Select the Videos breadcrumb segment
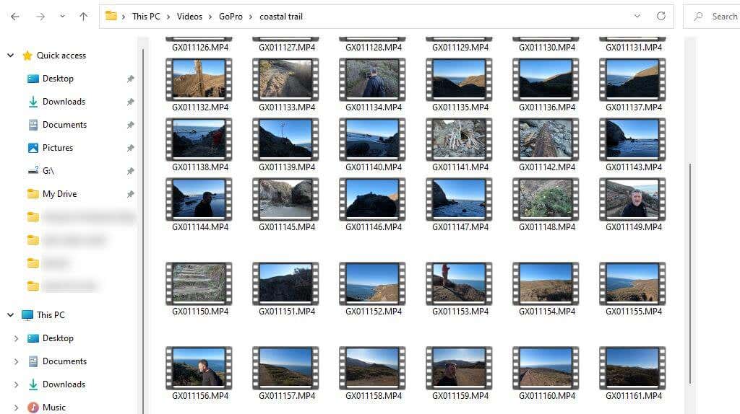 point(189,17)
